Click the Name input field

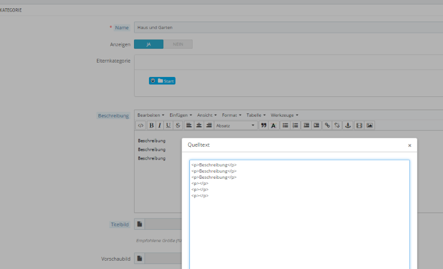289,27
